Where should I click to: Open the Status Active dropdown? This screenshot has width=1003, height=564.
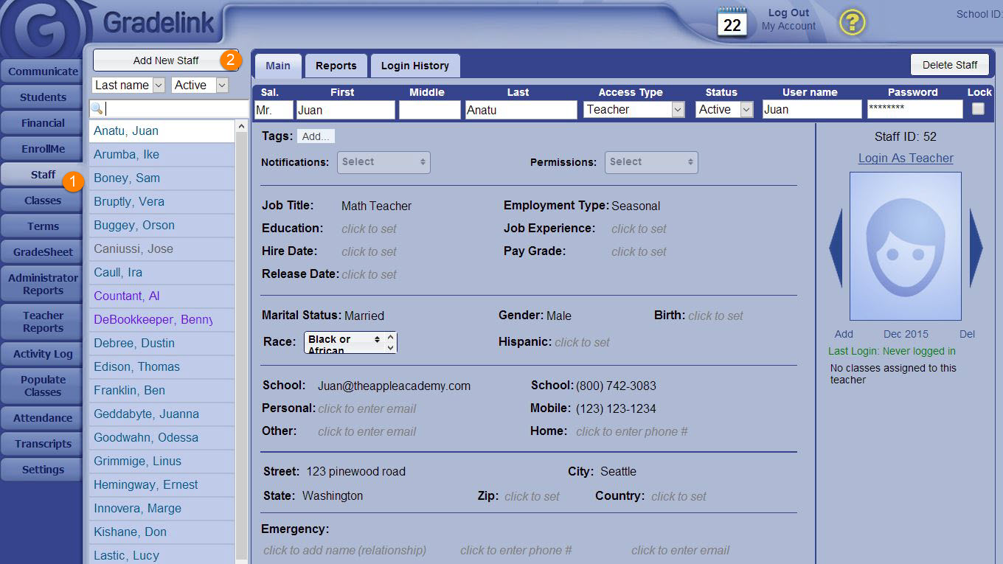pos(724,109)
